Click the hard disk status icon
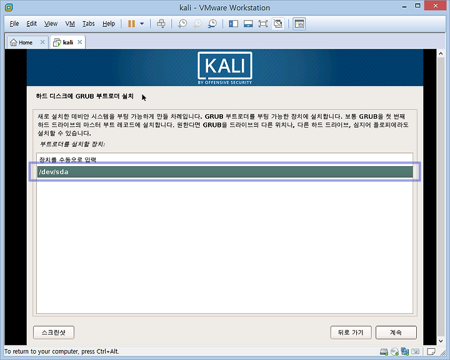 click(384, 352)
